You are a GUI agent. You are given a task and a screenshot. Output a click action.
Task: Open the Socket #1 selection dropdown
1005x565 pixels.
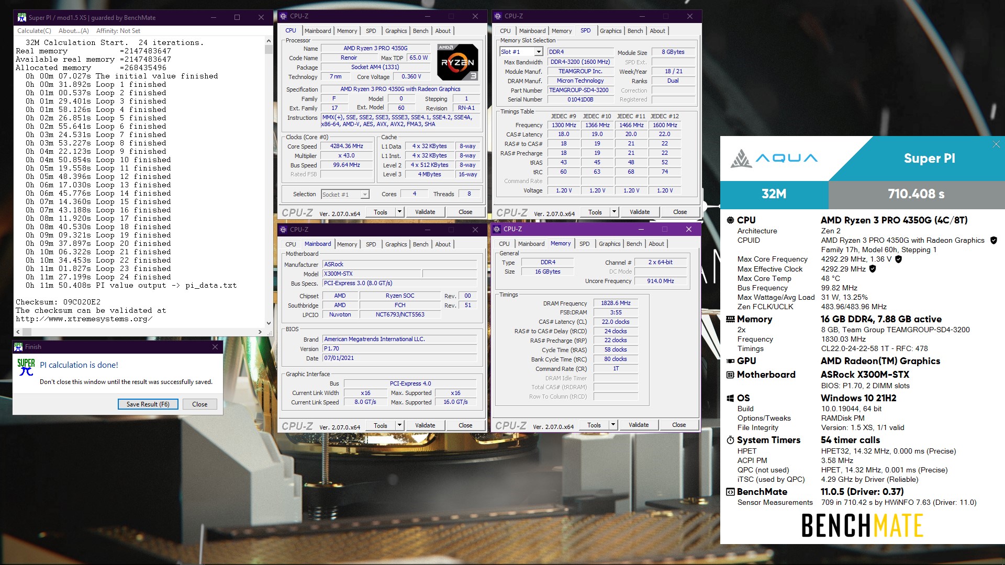tap(365, 195)
